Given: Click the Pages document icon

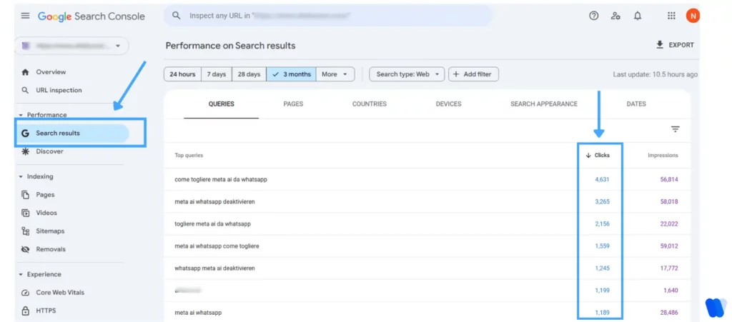Looking at the screenshot, I should (x=26, y=195).
